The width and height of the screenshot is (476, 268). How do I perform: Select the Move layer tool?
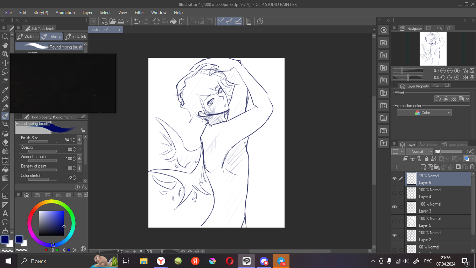pyautogui.click(x=5, y=63)
